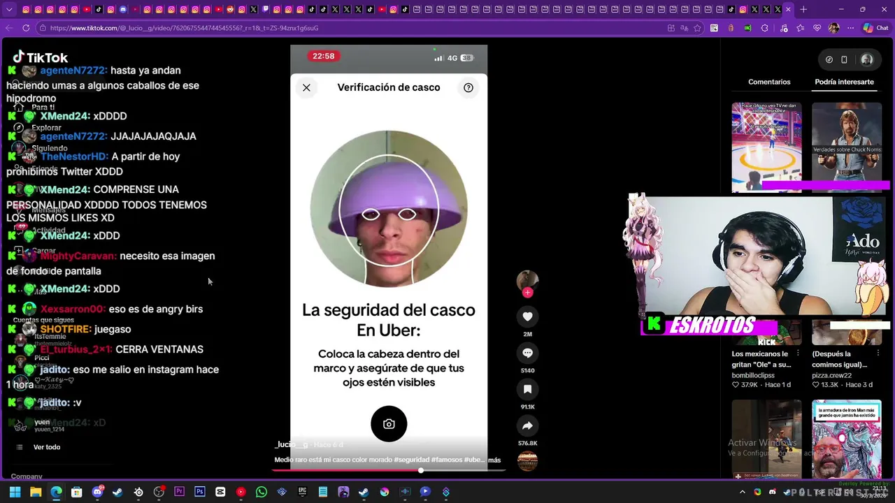Launch Premiere Pro from the taskbar
Image resolution: width=895 pixels, height=503 pixels.
pyautogui.click(x=180, y=492)
